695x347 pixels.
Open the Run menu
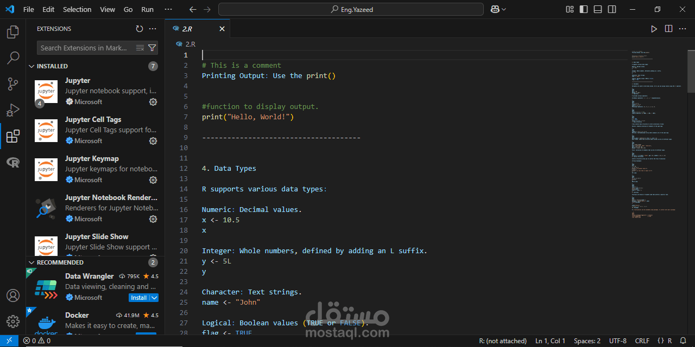coord(147,9)
